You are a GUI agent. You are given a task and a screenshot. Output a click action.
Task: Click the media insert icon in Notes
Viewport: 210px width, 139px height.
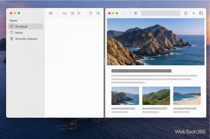point(72,13)
